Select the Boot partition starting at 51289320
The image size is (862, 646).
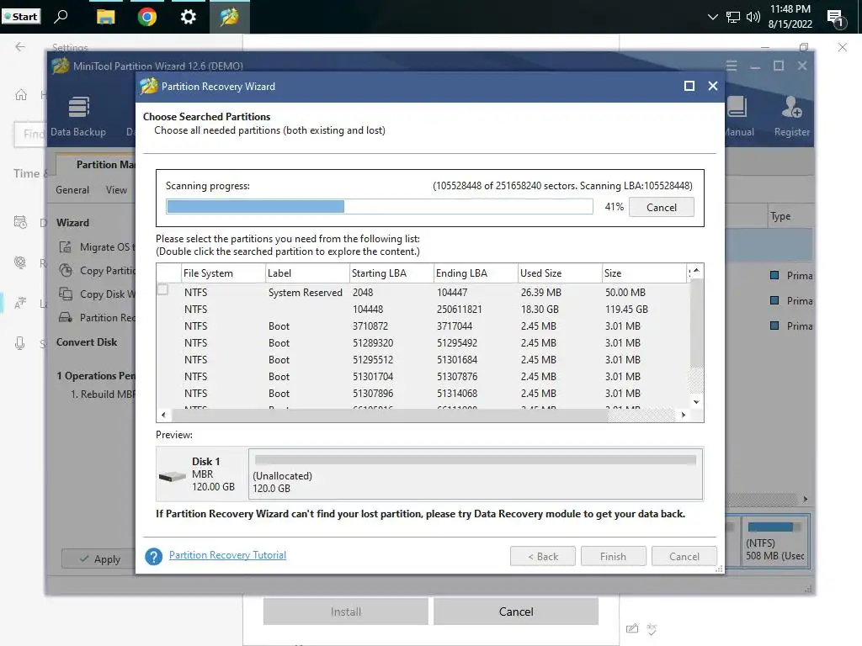(423, 343)
